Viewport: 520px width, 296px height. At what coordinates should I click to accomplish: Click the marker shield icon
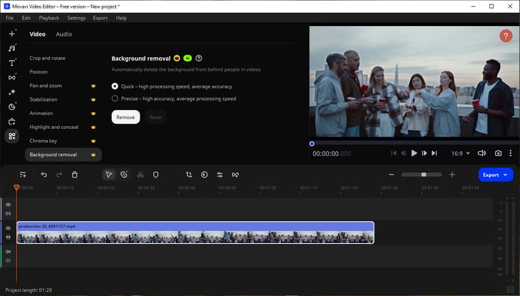155,174
